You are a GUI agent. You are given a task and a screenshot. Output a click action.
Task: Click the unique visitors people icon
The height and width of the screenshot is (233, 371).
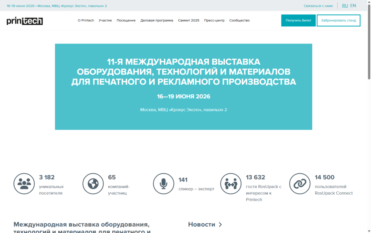pos(24,184)
